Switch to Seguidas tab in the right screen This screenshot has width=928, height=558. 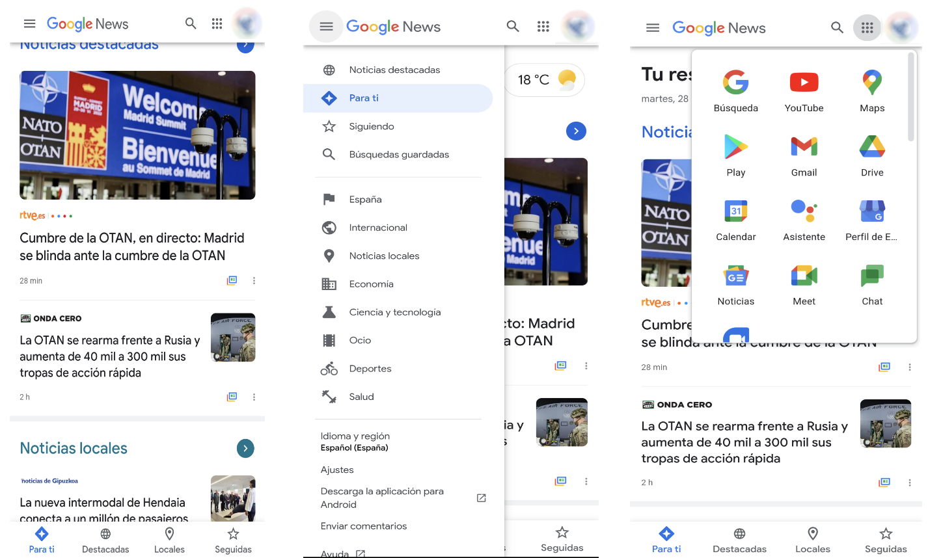[886, 540]
